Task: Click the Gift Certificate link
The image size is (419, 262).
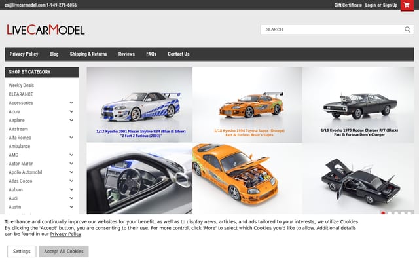Action: click(x=348, y=5)
